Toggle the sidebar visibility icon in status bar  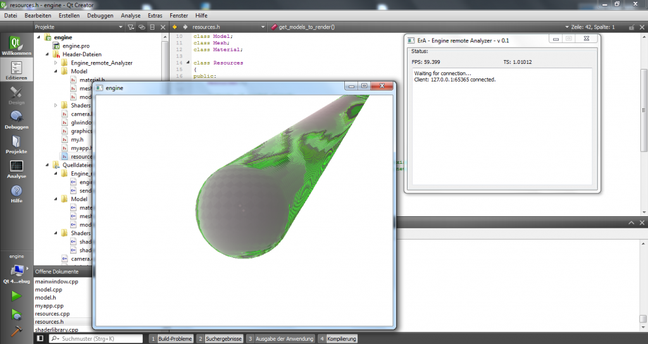tap(40, 339)
